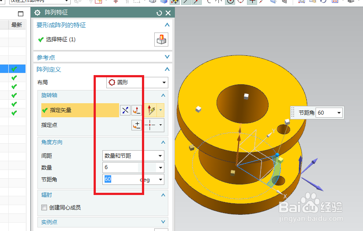Select the tan cube at hub's left edge
The height and width of the screenshot is (231, 363).
point(192,148)
